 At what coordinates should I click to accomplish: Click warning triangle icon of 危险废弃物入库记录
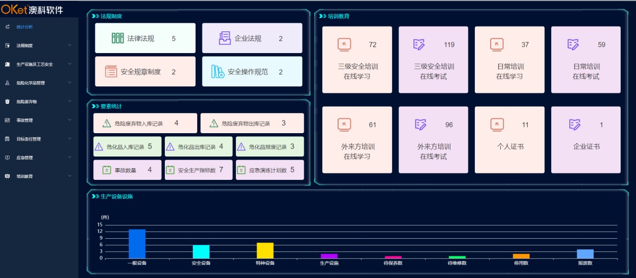pyautogui.click(x=107, y=123)
